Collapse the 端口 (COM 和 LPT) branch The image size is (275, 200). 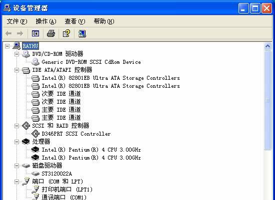point(16,182)
